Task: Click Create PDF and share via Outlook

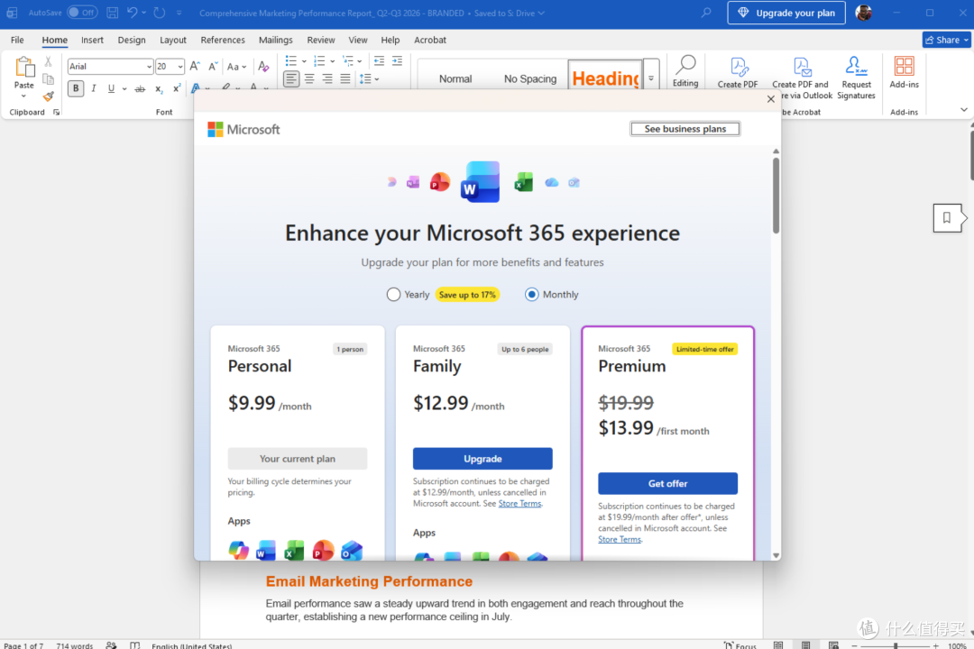Action: pyautogui.click(x=802, y=78)
